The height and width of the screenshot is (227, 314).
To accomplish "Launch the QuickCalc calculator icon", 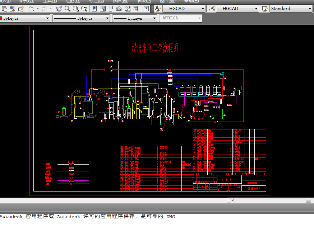I will coord(135,9).
